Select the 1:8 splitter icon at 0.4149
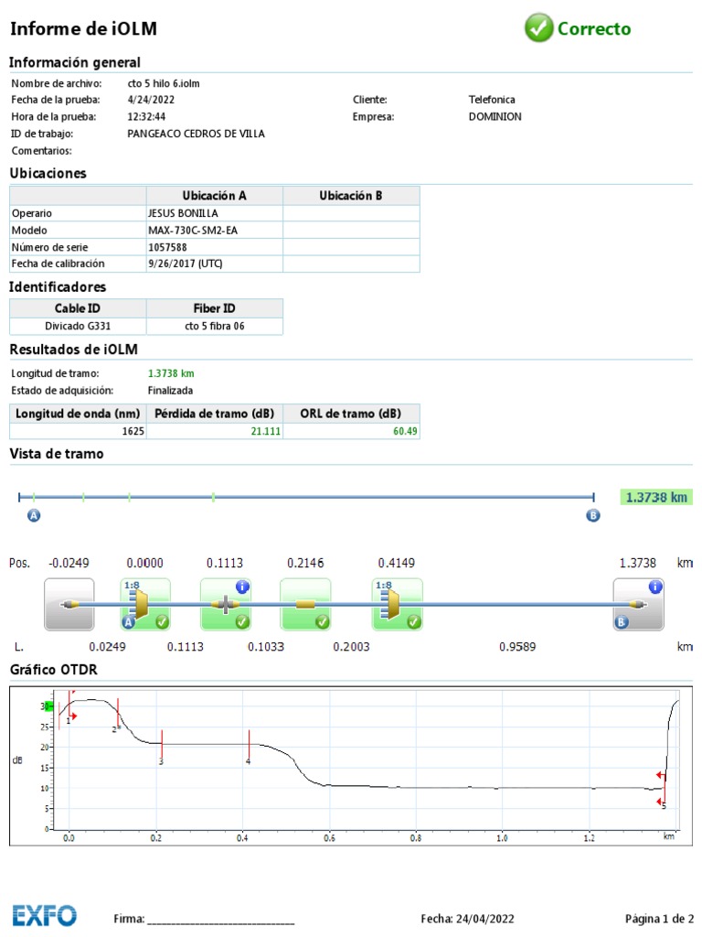 (397, 605)
